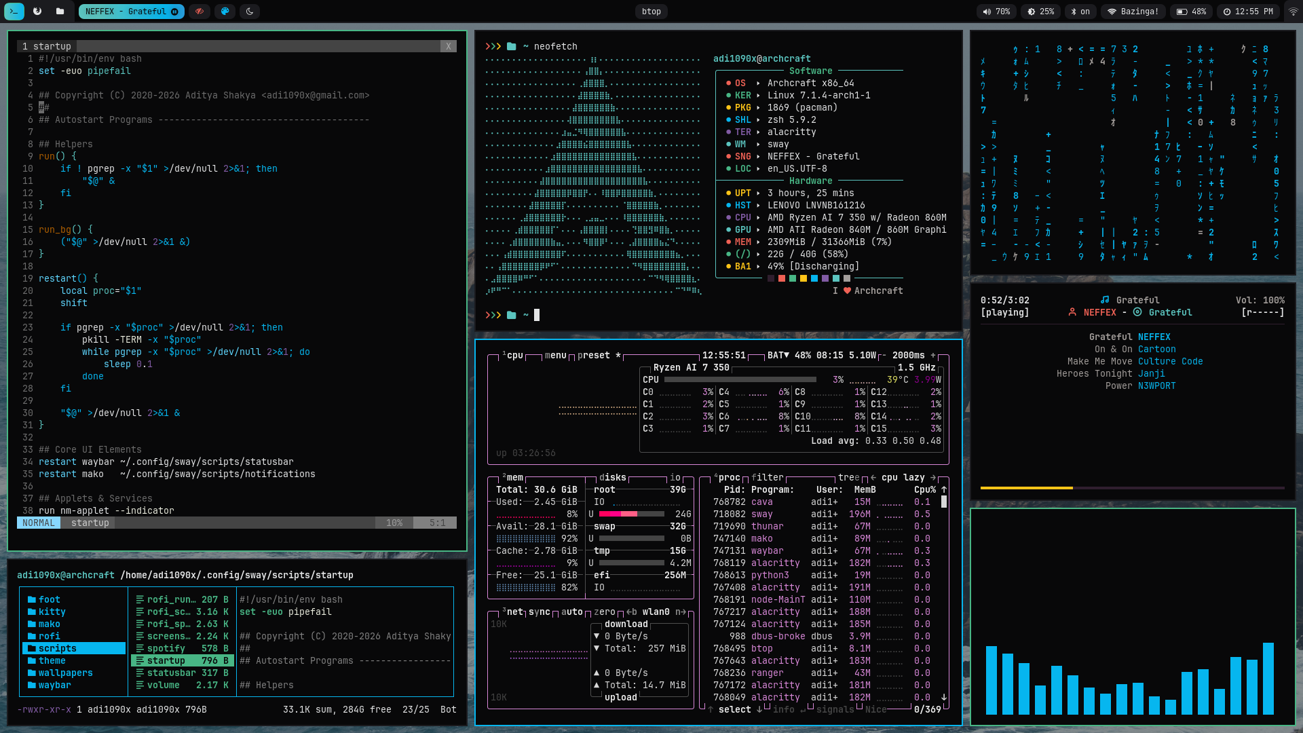Toggle the Bluetooth on module
Viewport: 1303px width, 733px height.
(1080, 12)
